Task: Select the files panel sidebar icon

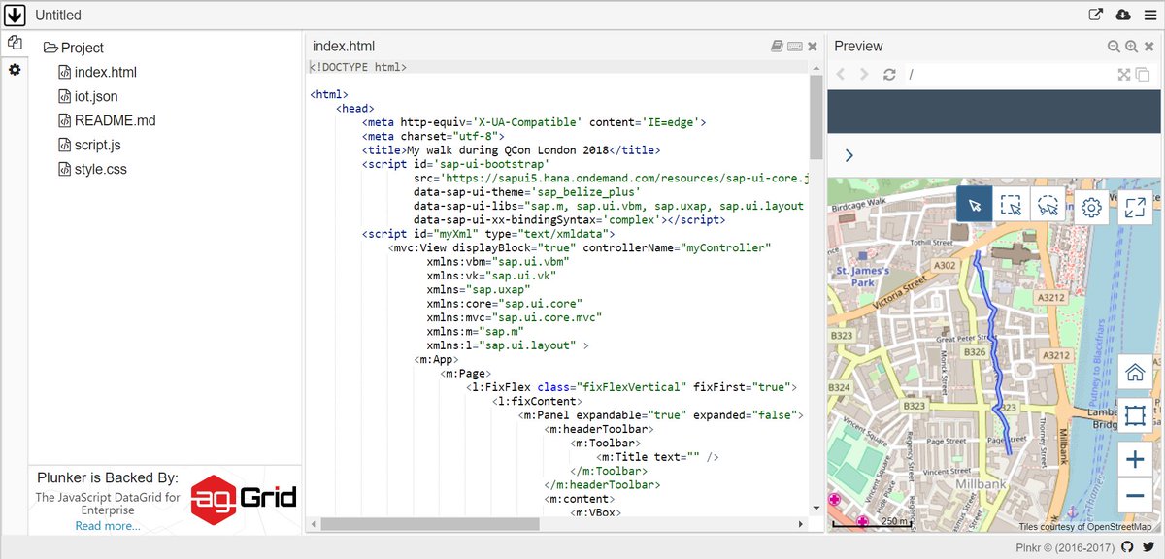Action: (15, 43)
